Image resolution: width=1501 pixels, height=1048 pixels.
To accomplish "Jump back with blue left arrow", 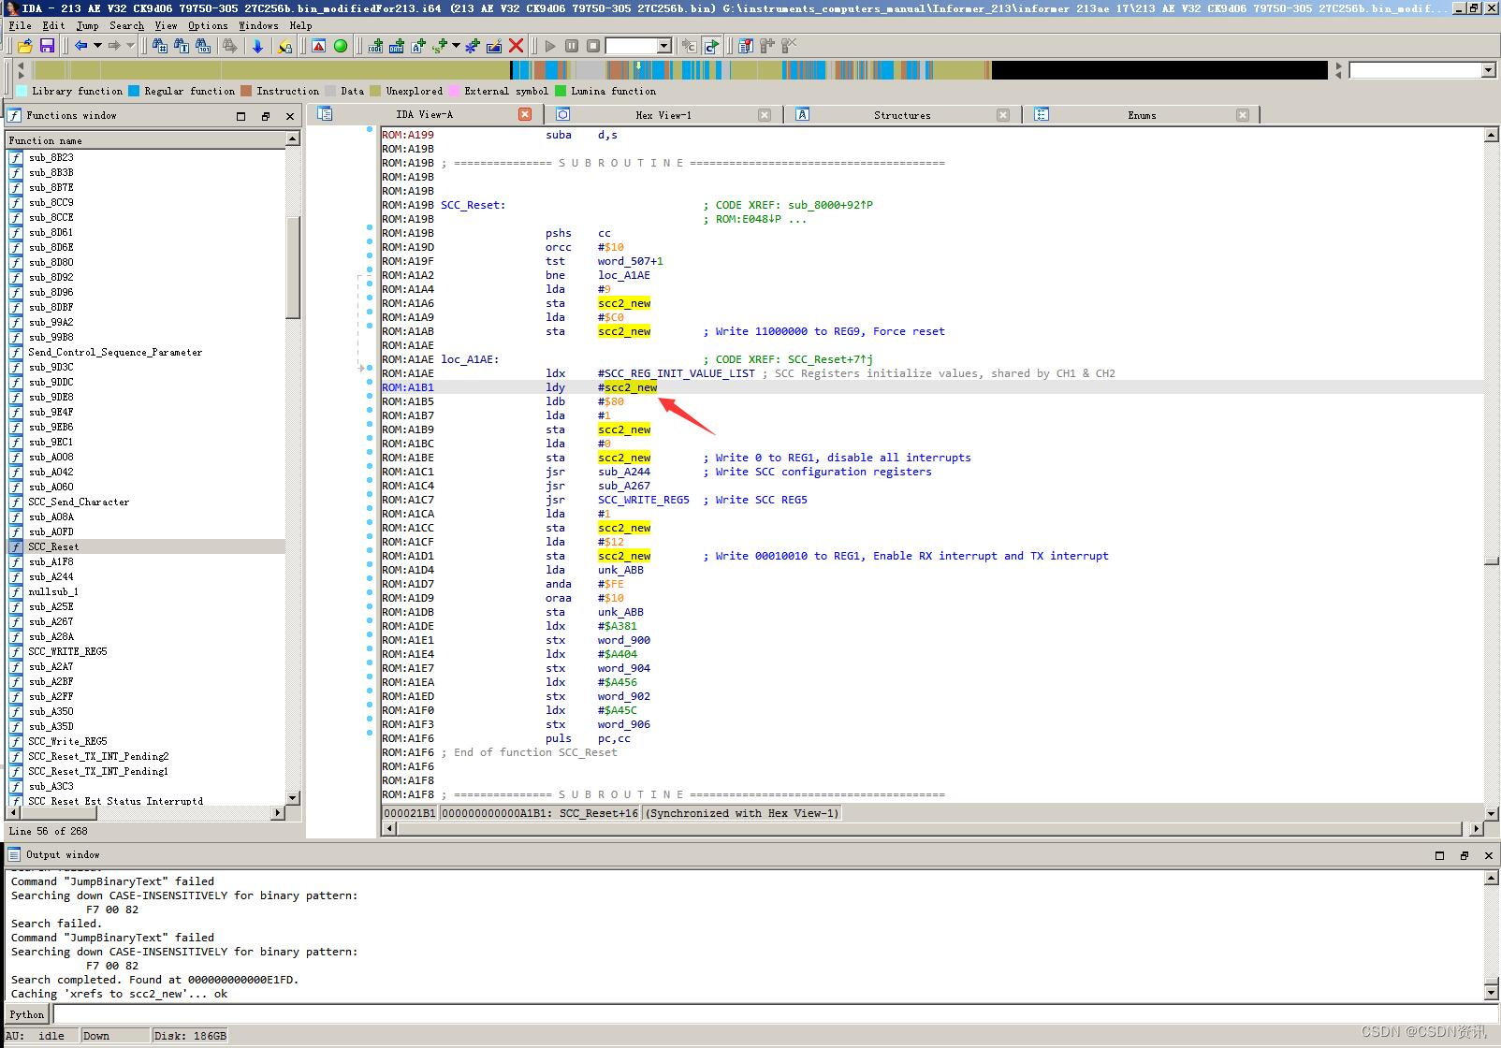I will click(x=81, y=46).
